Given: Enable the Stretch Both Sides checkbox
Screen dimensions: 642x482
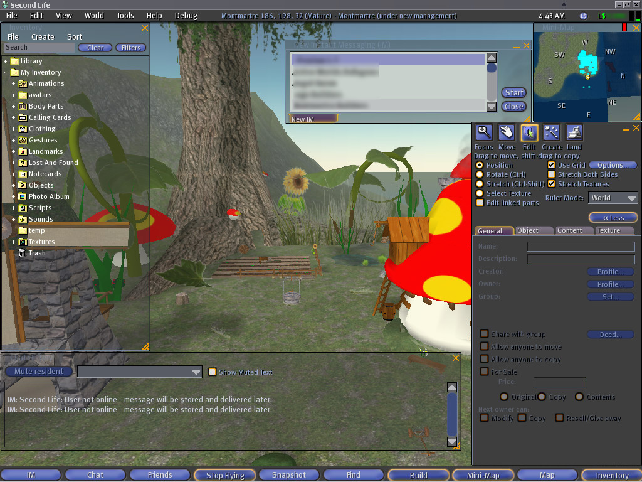Looking at the screenshot, I should (x=552, y=174).
